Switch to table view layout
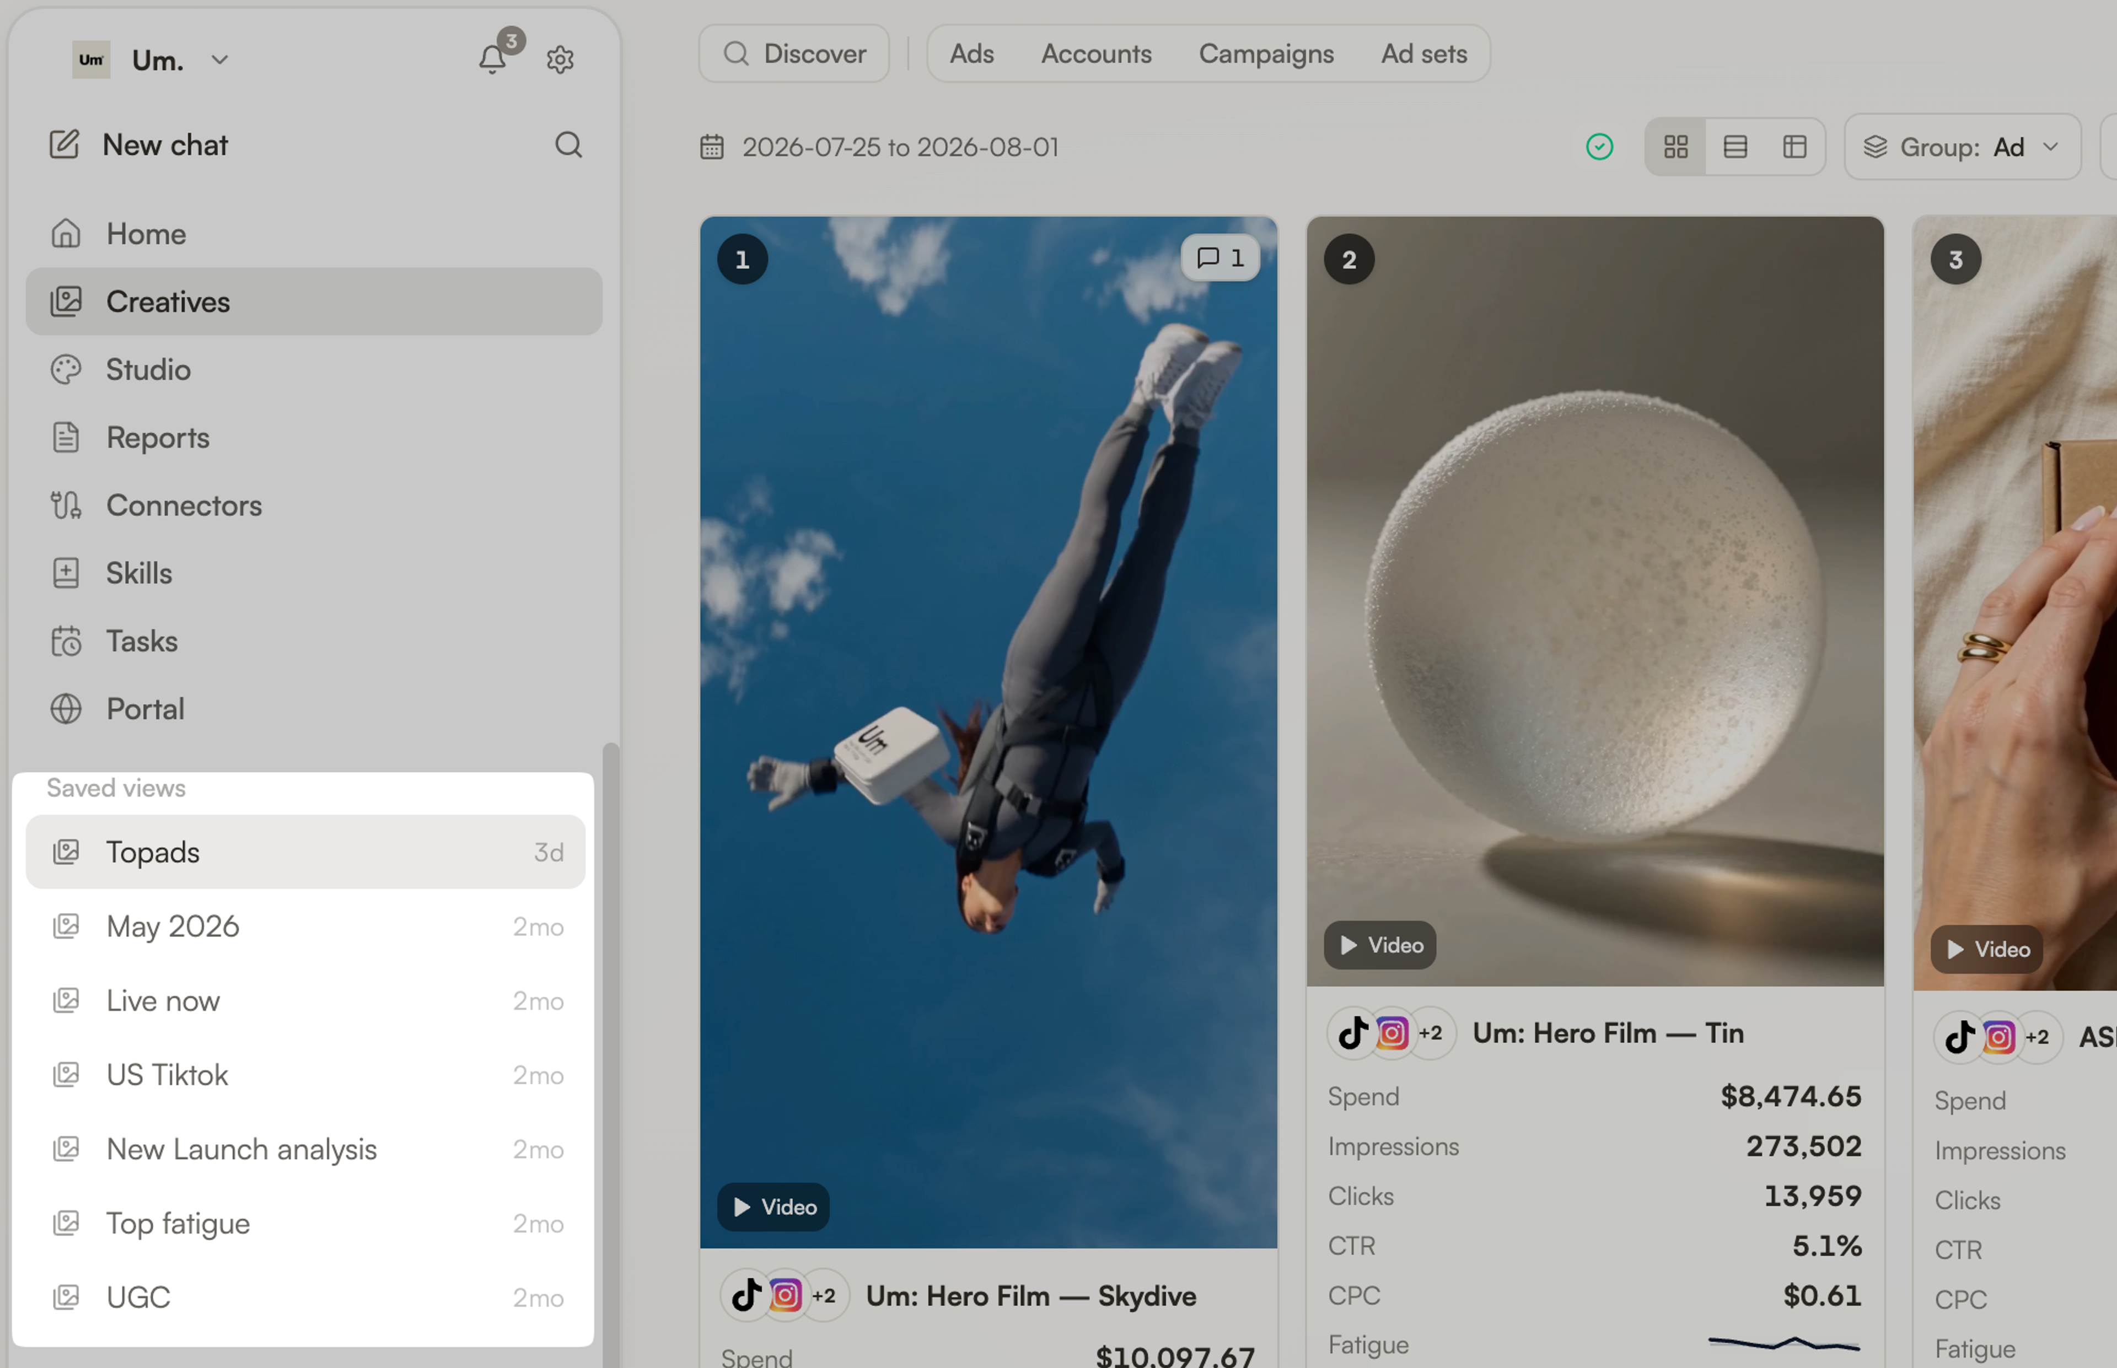Screen dimensions: 2117x1368 tap(1794, 147)
